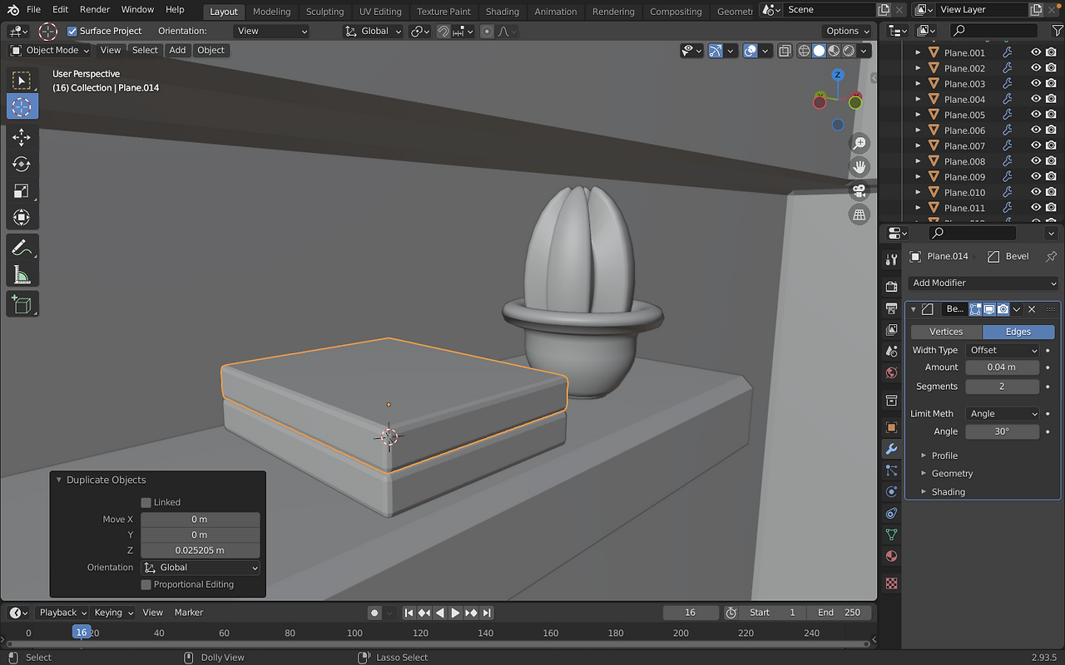The image size is (1065, 665).
Task: Hide Plane.001 in viewport
Action: (1036, 52)
